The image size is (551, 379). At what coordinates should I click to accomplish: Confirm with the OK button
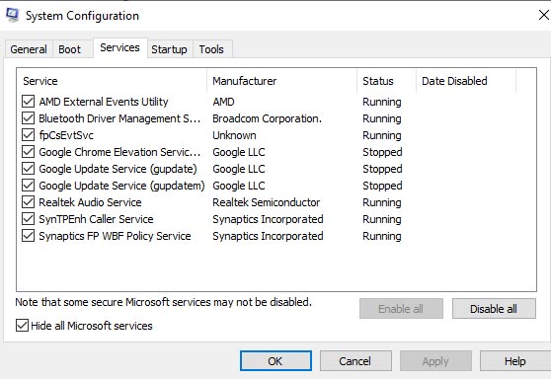pyautogui.click(x=275, y=361)
